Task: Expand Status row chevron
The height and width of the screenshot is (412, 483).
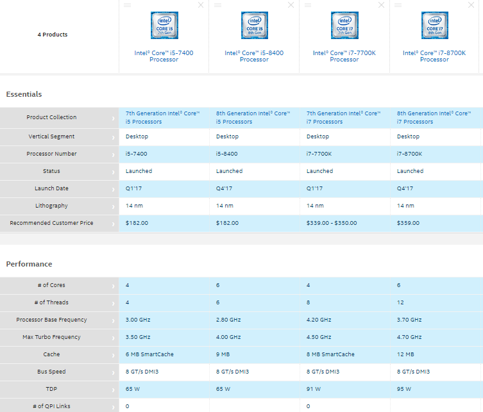Action: coord(114,172)
